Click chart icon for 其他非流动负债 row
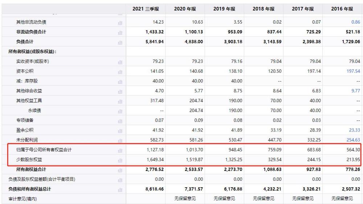Image resolution: width=363 pixels, height=204 pixels. tap(120, 23)
